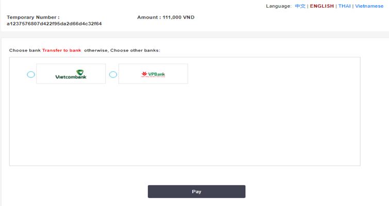Image resolution: width=389 pixels, height=206 pixels.
Task: Click the green Vietcombank emblem icon
Action: [80, 72]
